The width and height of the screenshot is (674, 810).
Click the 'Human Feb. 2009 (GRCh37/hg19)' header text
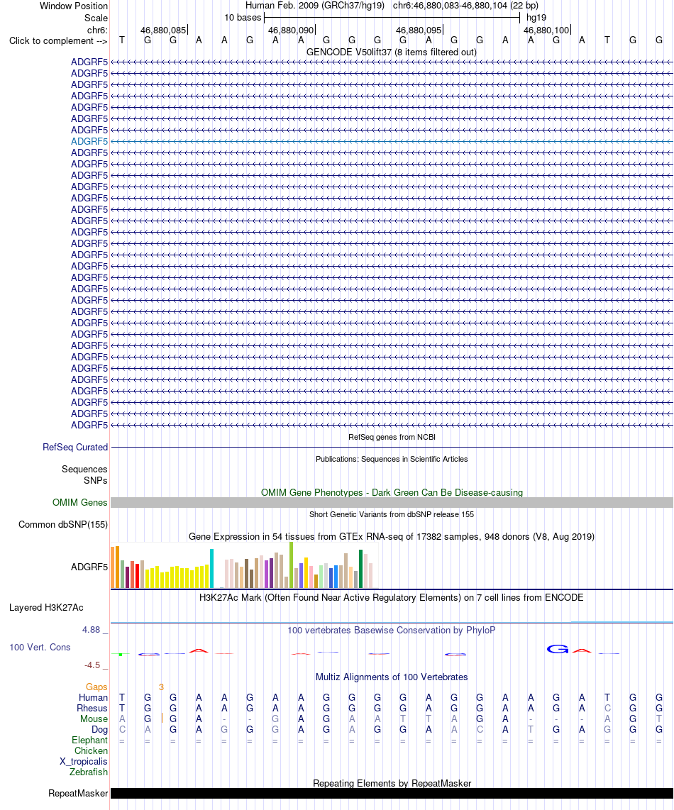[315, 6]
